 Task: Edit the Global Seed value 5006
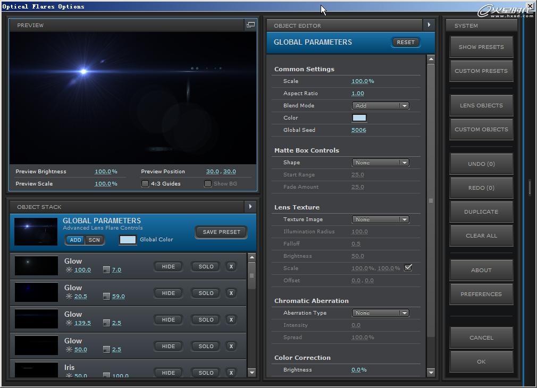[358, 130]
